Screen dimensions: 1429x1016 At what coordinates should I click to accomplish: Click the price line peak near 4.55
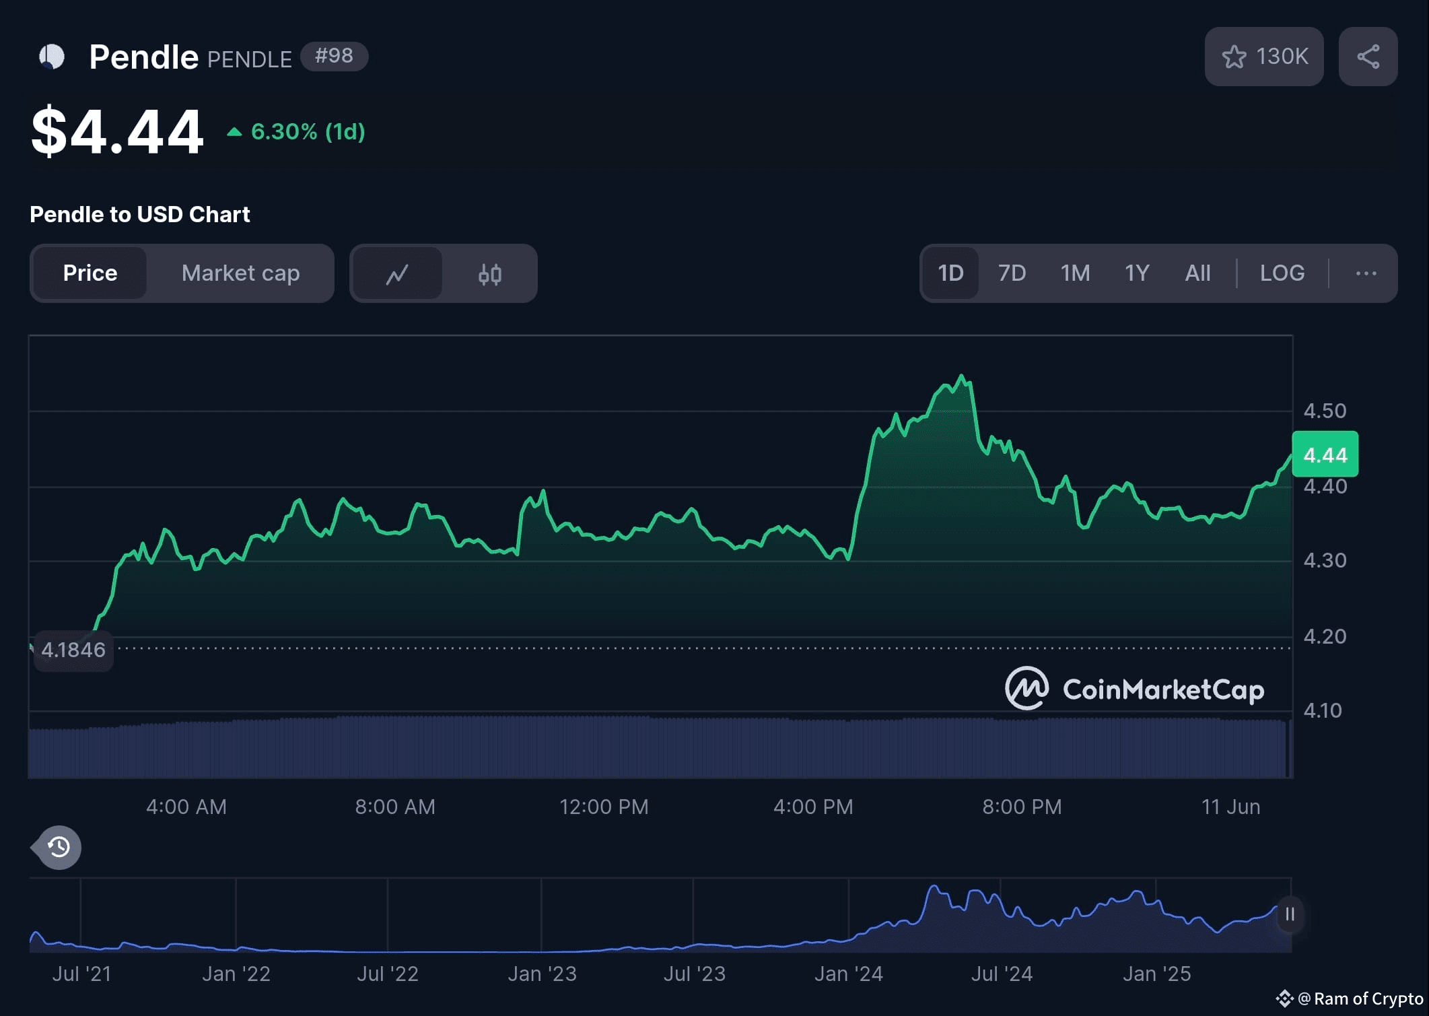962,377
